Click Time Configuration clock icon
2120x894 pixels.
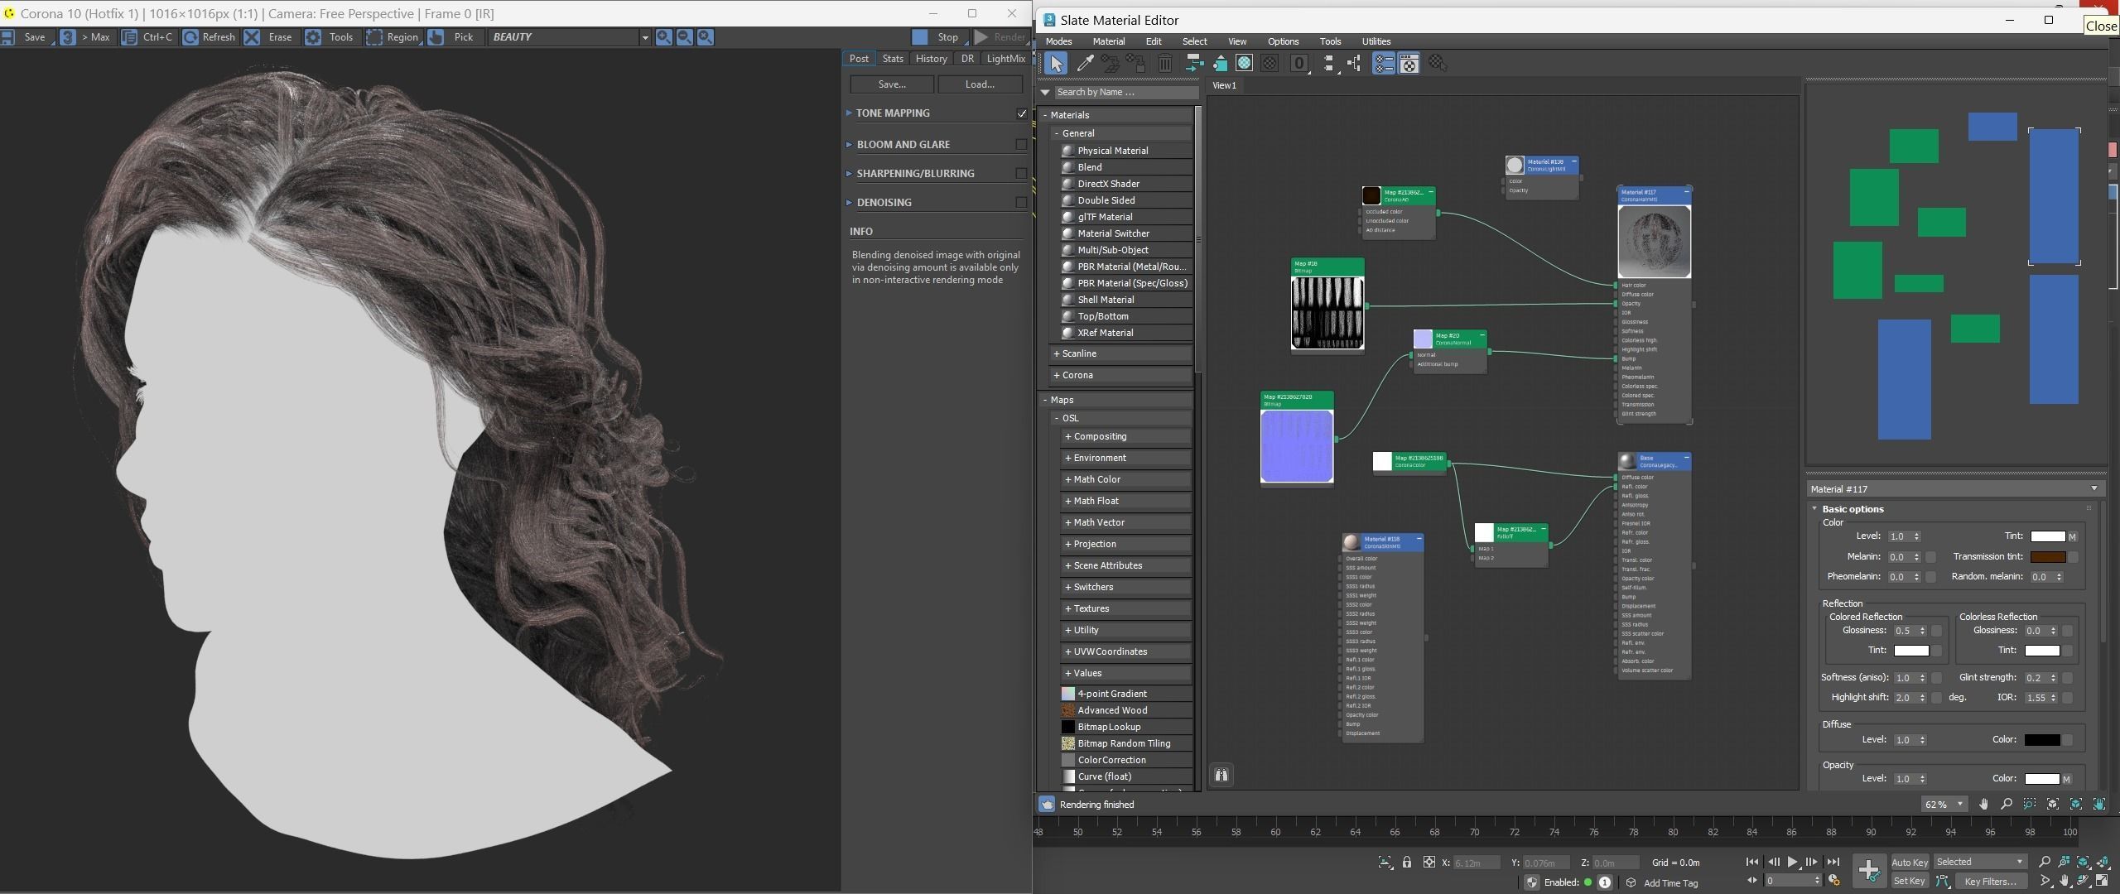click(1834, 881)
